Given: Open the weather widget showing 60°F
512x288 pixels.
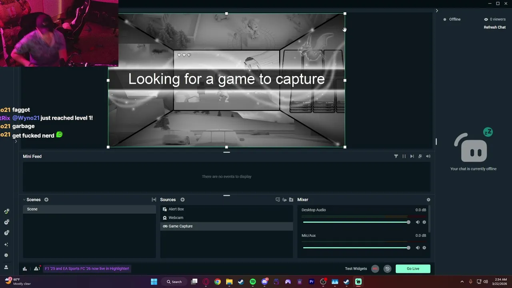Looking at the screenshot, I should (x=18, y=282).
